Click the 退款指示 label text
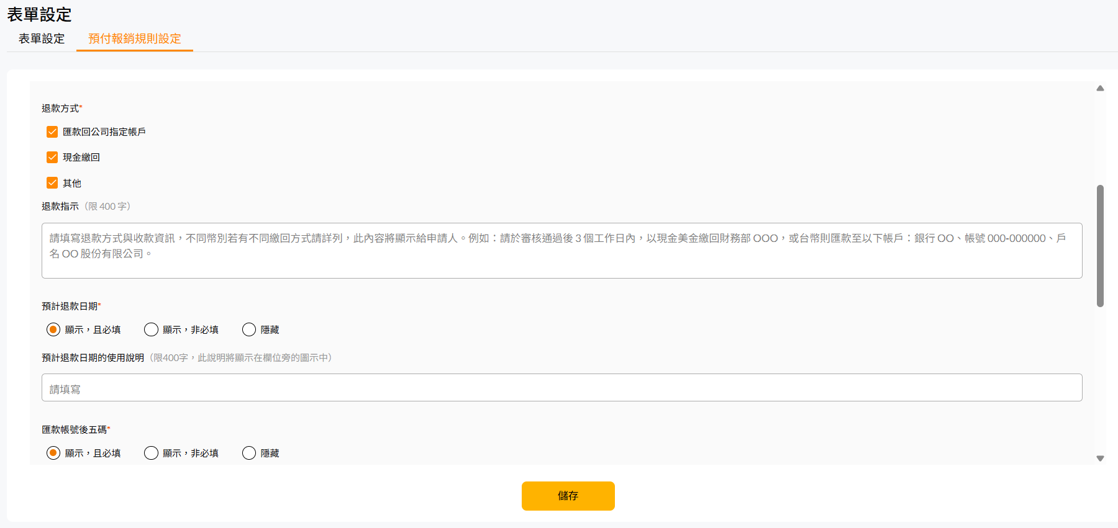The height and width of the screenshot is (528, 1118). 60,206
